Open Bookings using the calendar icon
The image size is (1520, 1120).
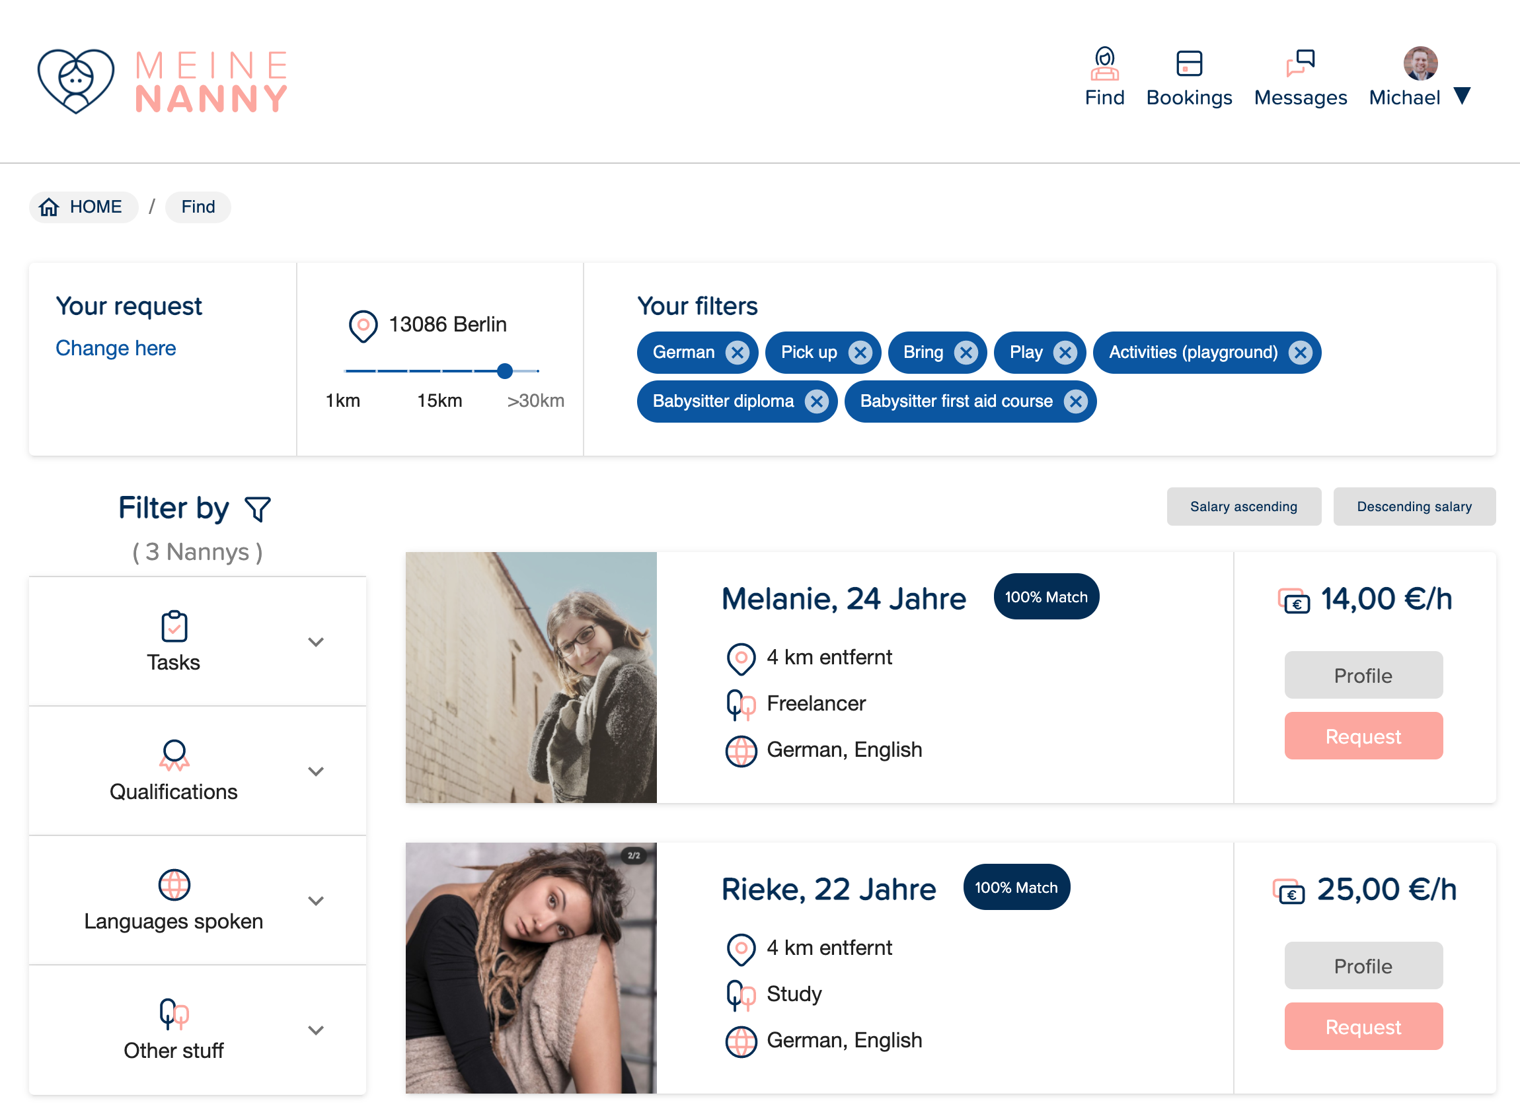coord(1189,63)
